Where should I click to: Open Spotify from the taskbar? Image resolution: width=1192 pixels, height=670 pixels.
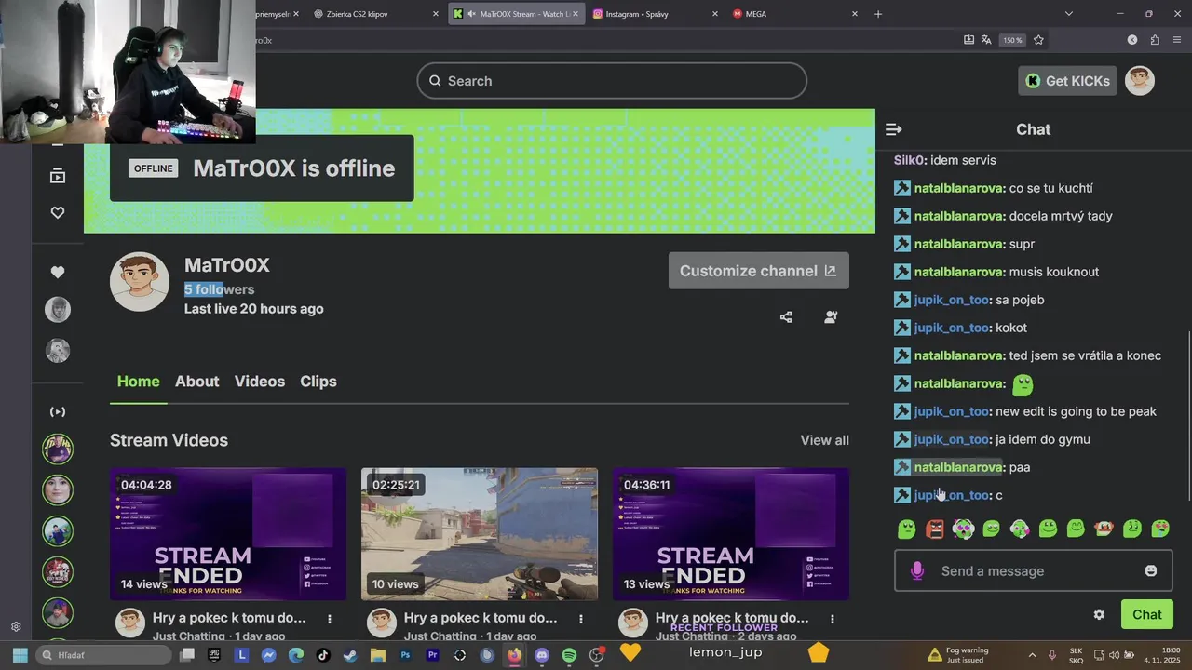pyautogui.click(x=569, y=655)
